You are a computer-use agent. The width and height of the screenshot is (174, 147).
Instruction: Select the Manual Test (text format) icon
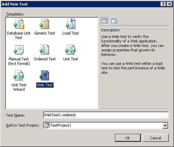tap(19, 50)
